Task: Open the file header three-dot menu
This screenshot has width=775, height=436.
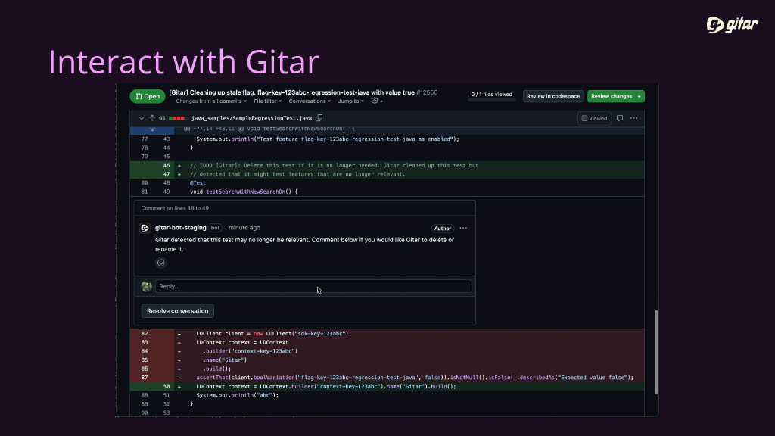Action: pyautogui.click(x=633, y=118)
